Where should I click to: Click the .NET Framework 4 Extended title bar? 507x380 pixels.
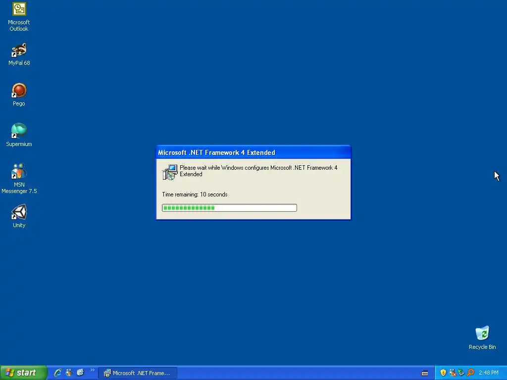point(253,152)
